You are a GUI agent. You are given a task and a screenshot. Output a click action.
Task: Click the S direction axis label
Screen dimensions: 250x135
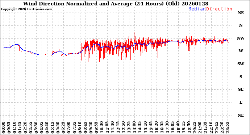241,77
